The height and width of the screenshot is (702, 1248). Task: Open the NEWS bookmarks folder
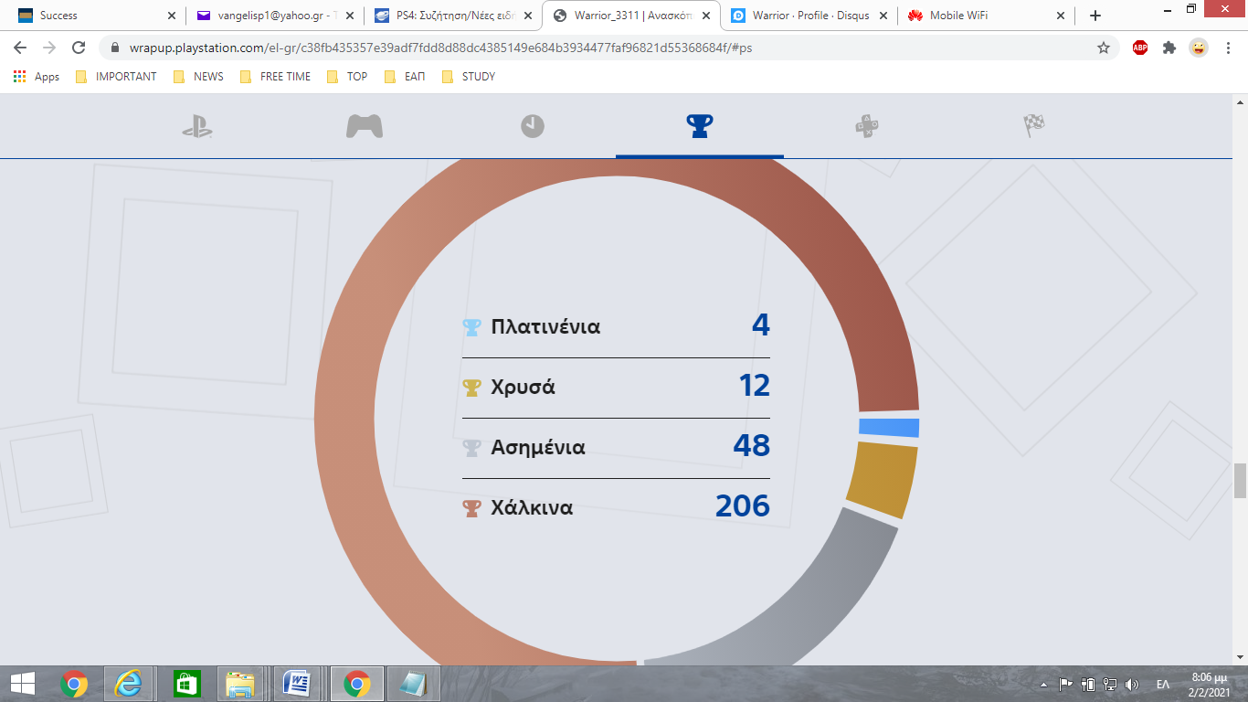tap(198, 77)
